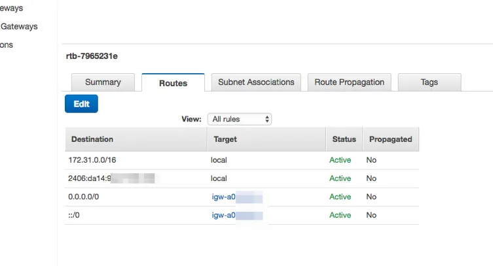Click the rtb-7965231e route table ID

tap(92, 56)
